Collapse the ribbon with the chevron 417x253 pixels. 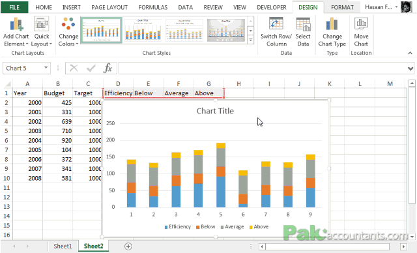point(410,53)
